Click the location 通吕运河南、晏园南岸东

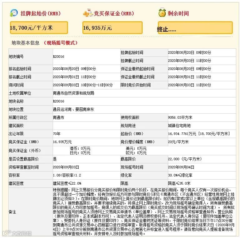tap(73, 109)
